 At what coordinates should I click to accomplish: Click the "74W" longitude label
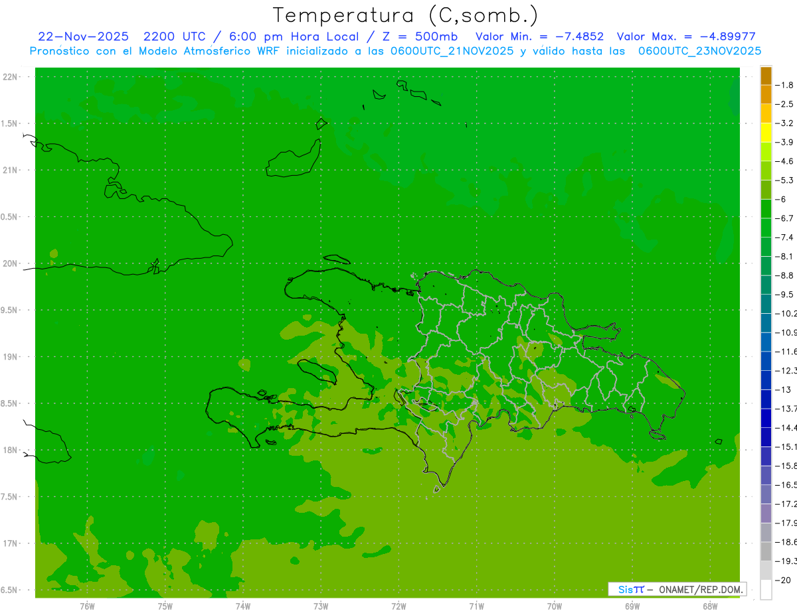click(x=242, y=606)
